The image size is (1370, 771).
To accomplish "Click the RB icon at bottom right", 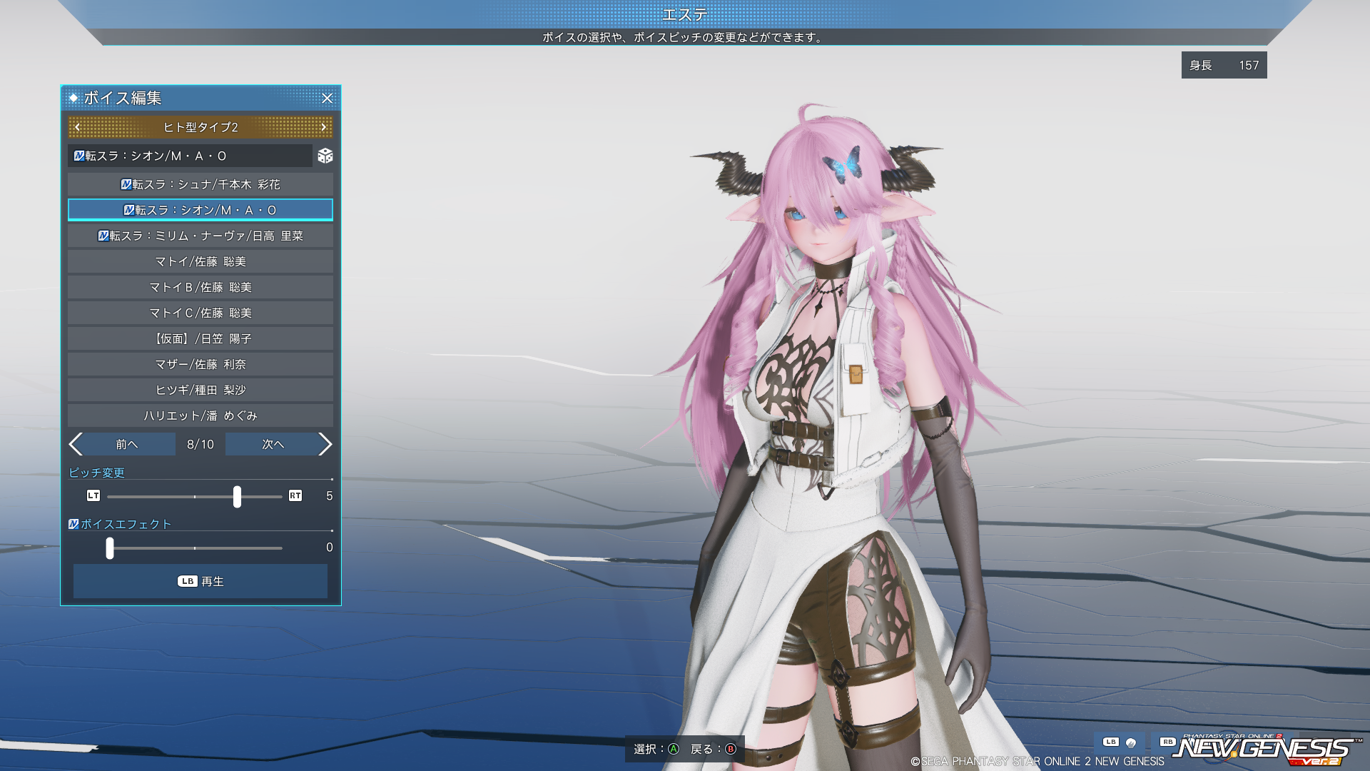I will tap(1167, 742).
